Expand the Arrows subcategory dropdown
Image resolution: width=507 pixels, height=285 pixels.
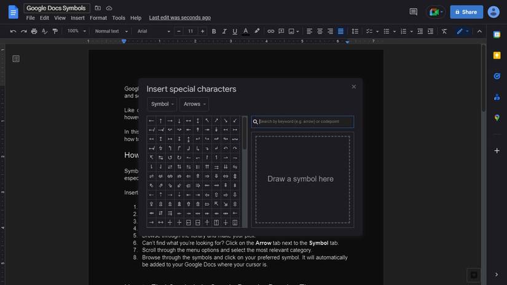194,104
